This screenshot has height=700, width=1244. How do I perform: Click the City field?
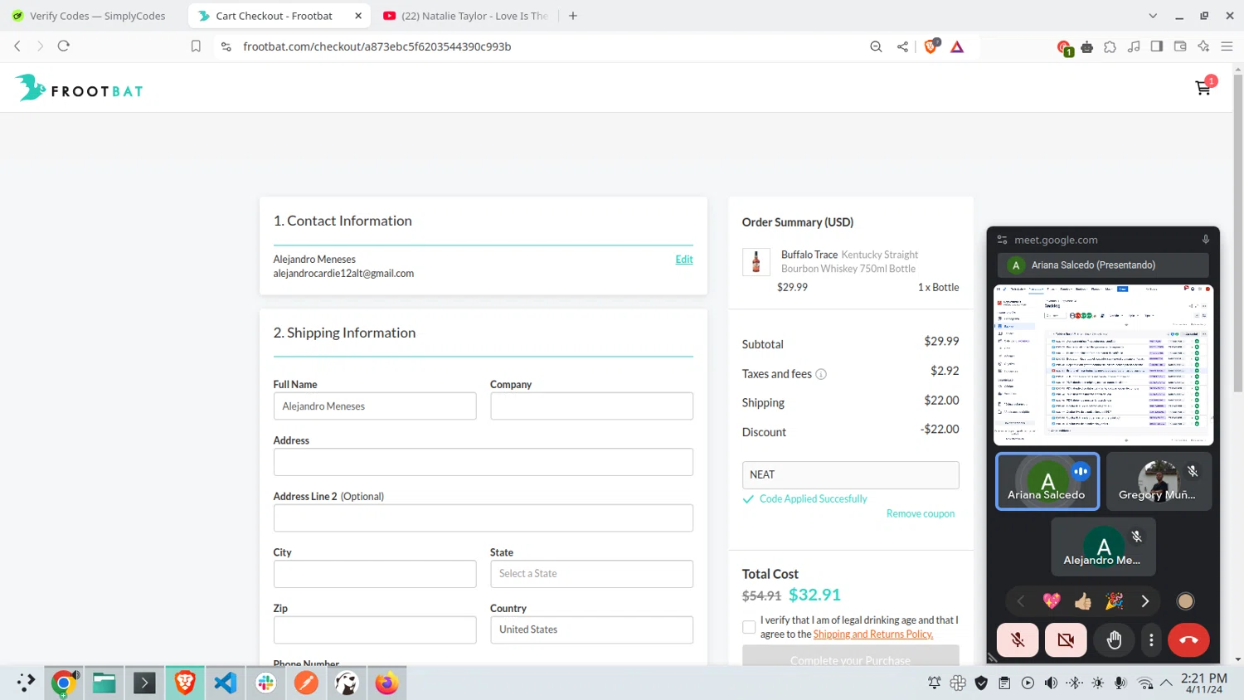375,574
